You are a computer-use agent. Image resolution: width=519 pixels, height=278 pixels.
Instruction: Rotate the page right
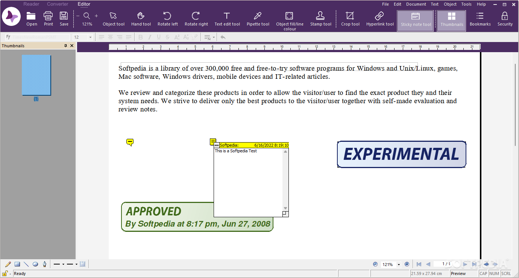[196, 19]
